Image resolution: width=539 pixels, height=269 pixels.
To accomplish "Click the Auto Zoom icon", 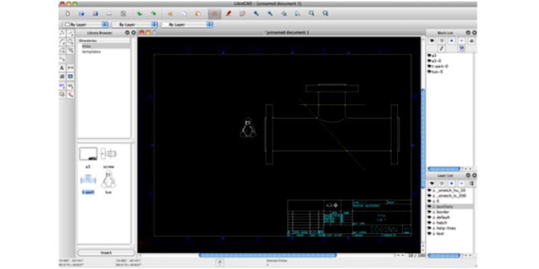I will [284, 13].
